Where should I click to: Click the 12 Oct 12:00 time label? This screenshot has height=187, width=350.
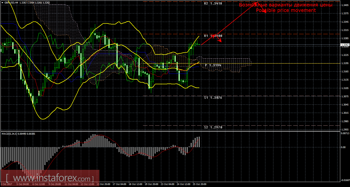(x=87, y=185)
